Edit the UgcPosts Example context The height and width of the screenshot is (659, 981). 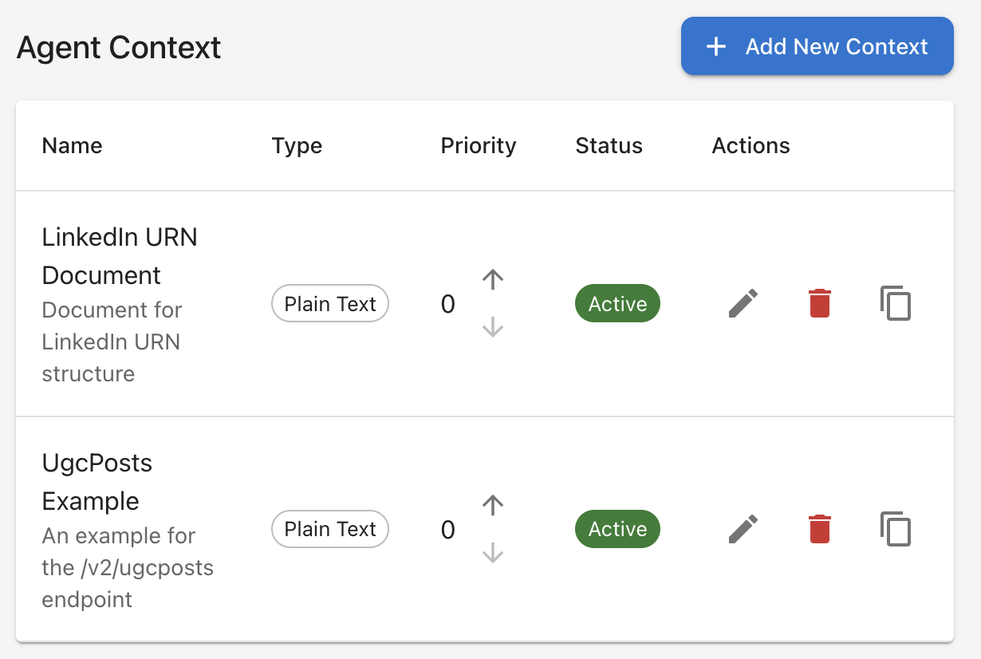point(743,529)
